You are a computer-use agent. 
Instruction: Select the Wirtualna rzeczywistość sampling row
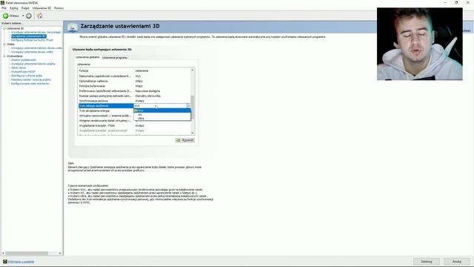106,116
